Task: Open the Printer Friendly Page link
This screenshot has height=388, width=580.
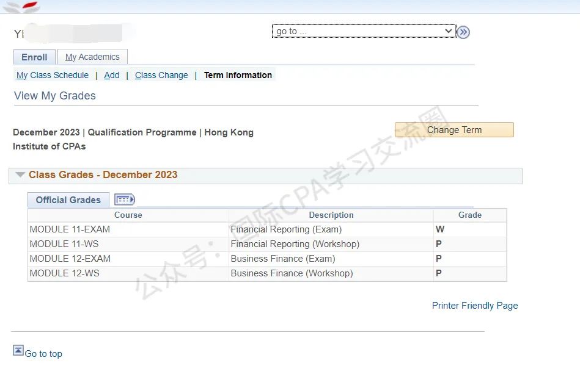Action: 475,306
